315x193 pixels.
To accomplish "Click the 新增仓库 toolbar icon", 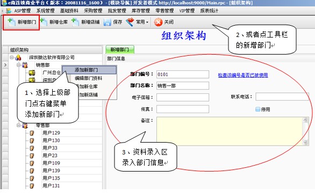I will point(44,22).
